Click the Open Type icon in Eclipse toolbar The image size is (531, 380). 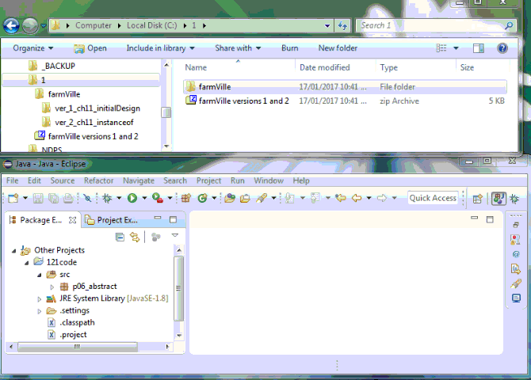[x=229, y=198]
